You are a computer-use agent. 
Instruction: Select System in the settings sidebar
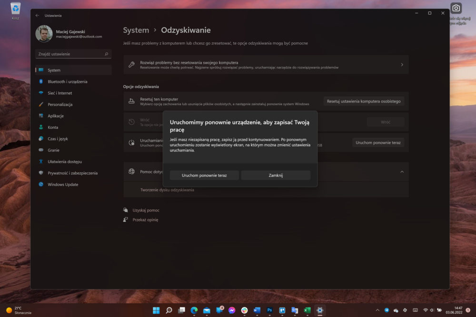coord(73,70)
